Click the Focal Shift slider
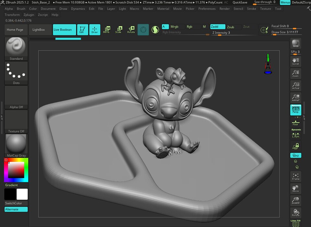This screenshot has height=227, width=311. pos(286,26)
